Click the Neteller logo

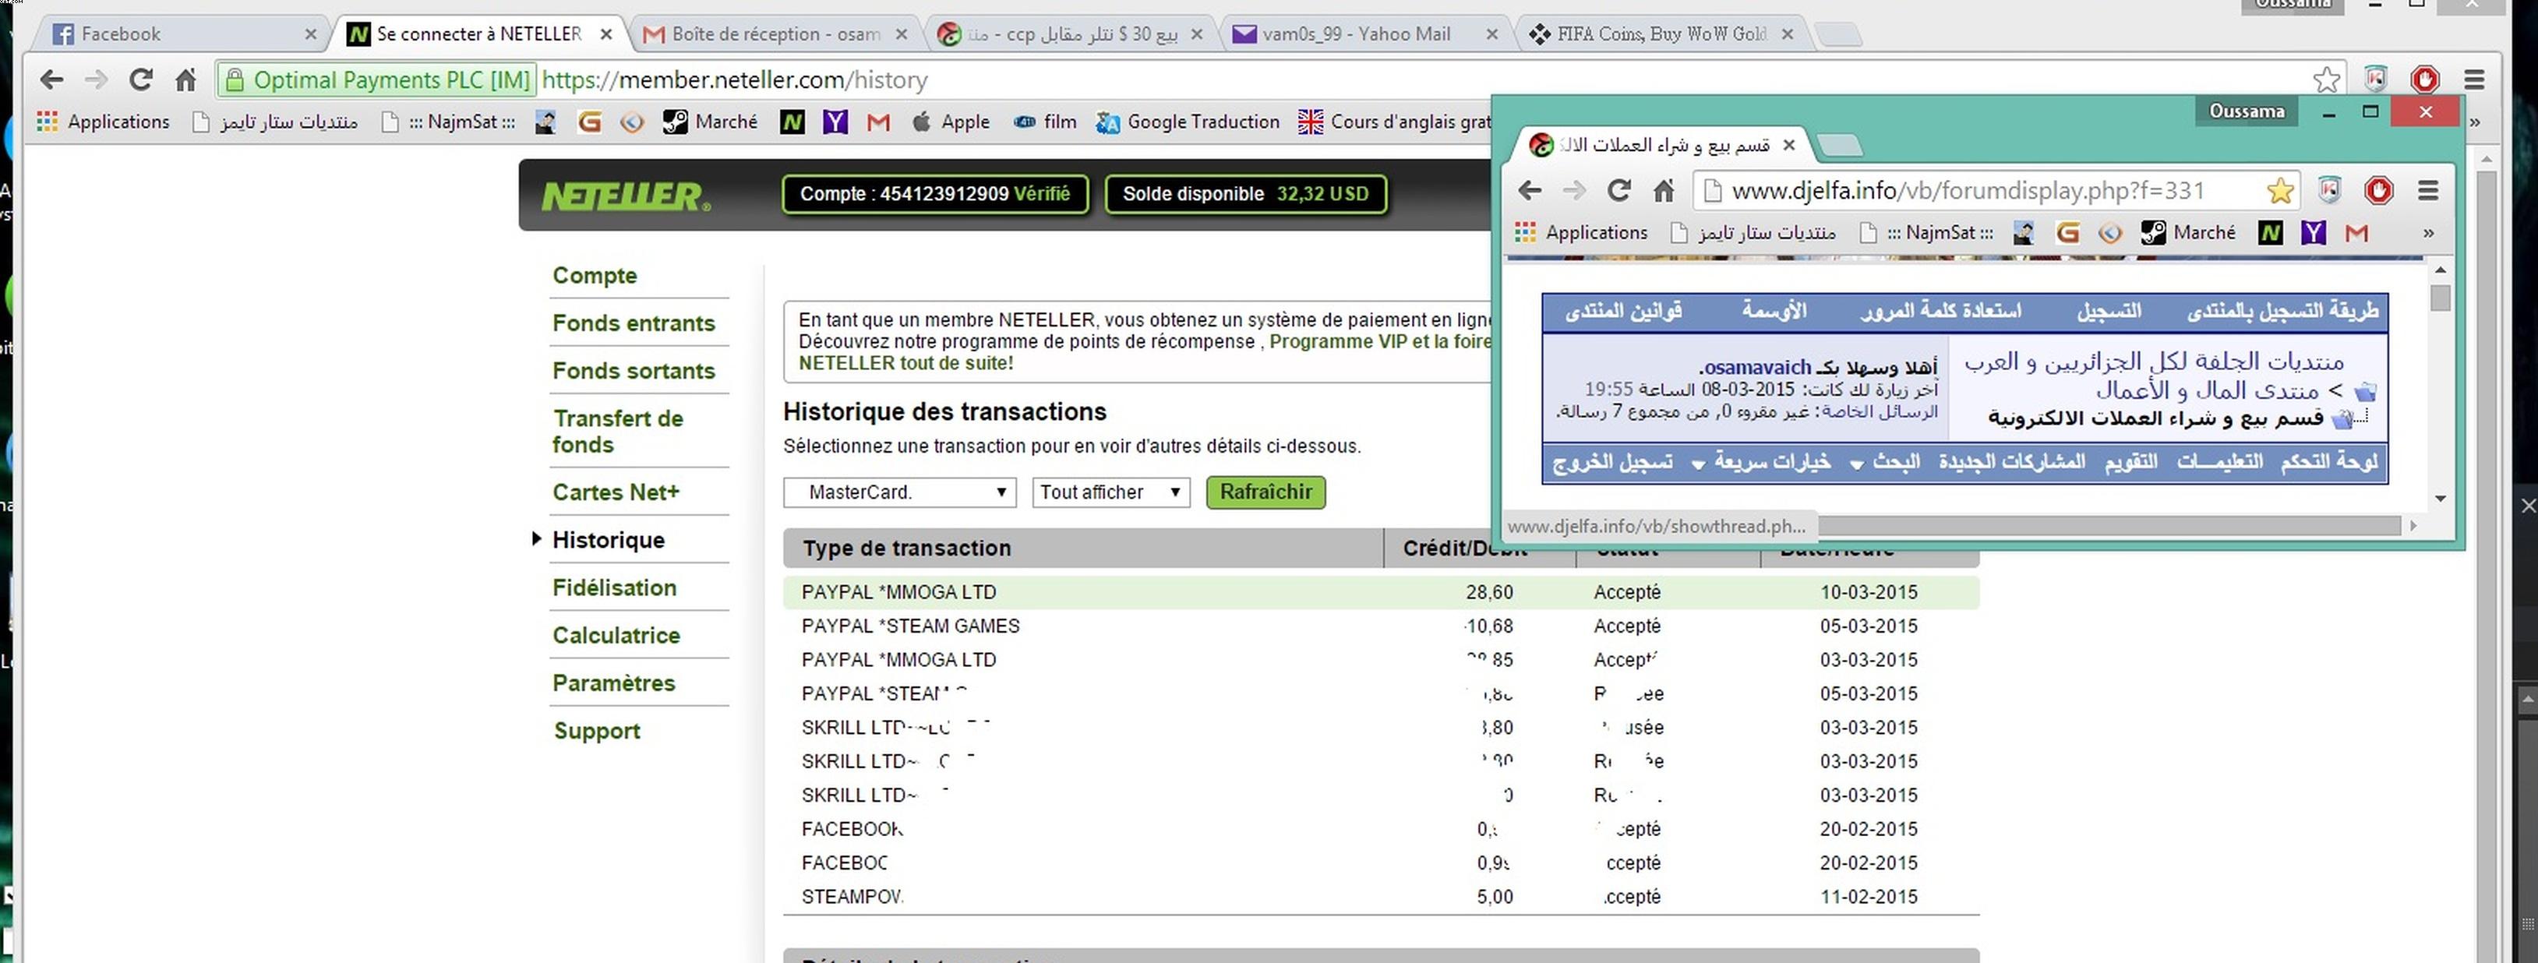[x=626, y=196]
